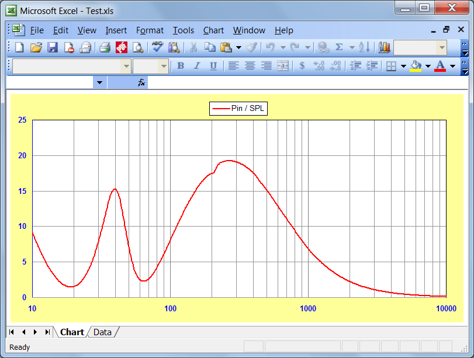Click the red Font Color button
Screen dimensions: 474x358
click(x=440, y=65)
